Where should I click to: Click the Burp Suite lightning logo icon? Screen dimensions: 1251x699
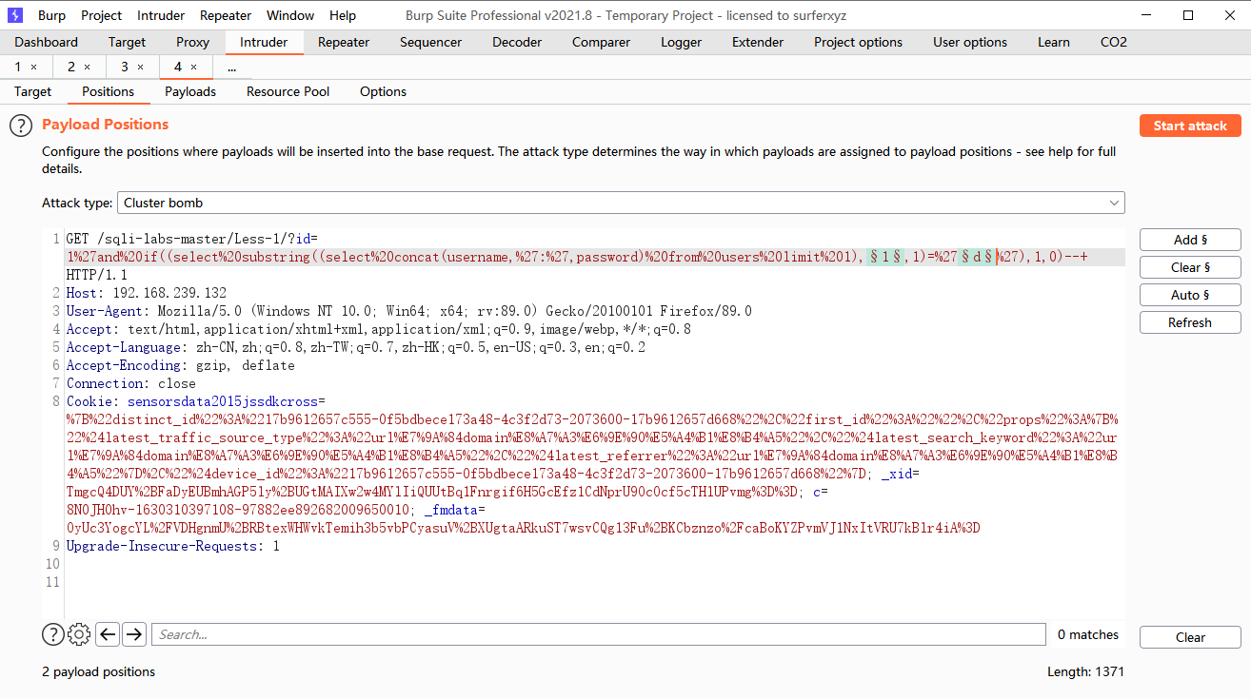(x=14, y=15)
